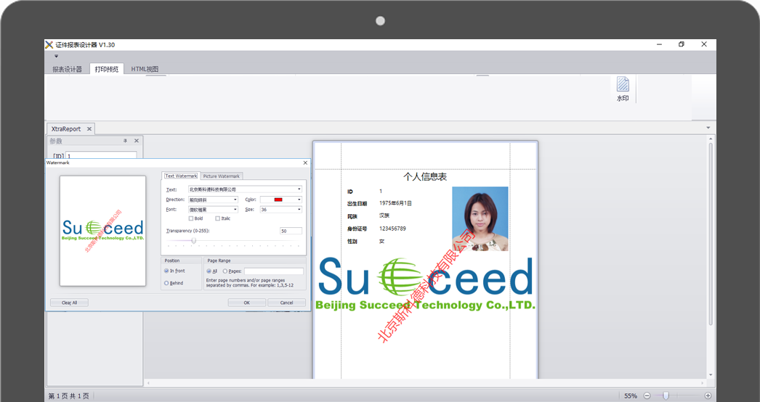Click the document tab list dropdown arrow

coord(708,128)
